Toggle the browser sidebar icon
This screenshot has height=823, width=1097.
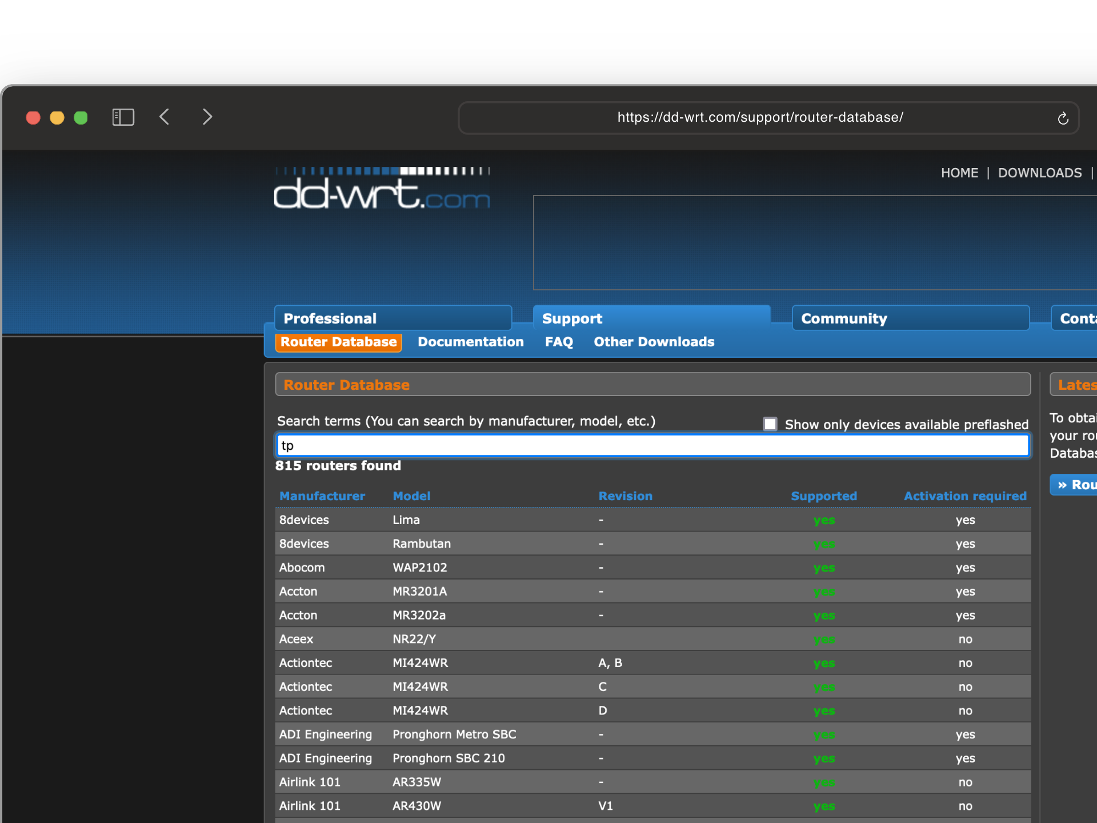[123, 117]
